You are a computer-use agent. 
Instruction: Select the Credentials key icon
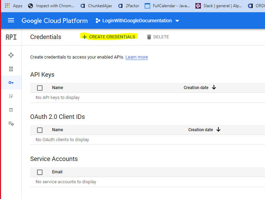click(11, 83)
